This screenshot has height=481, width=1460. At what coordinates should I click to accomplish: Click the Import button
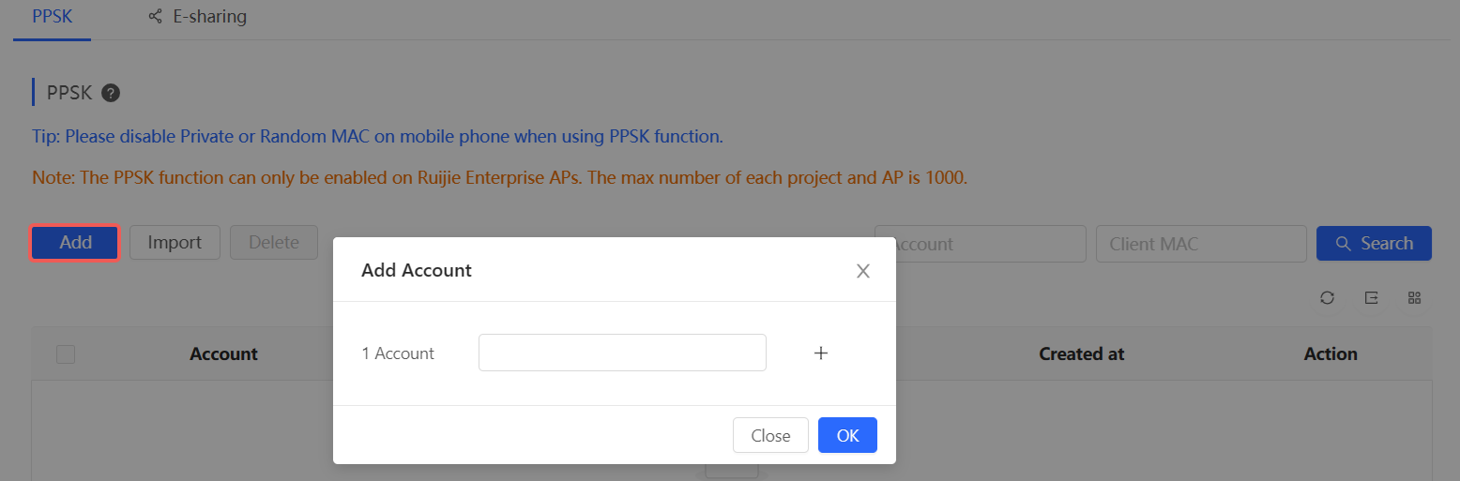pos(175,243)
